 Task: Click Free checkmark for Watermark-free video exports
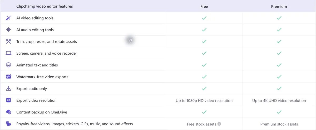tap(204, 77)
